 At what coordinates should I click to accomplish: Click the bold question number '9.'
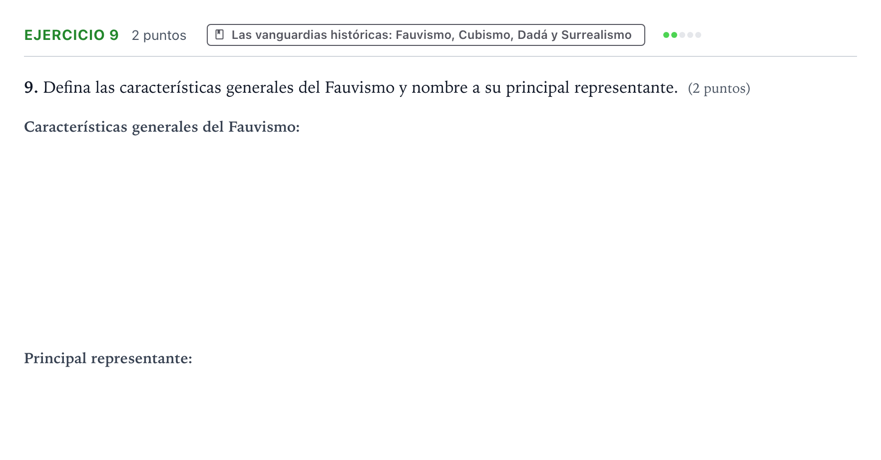31,88
